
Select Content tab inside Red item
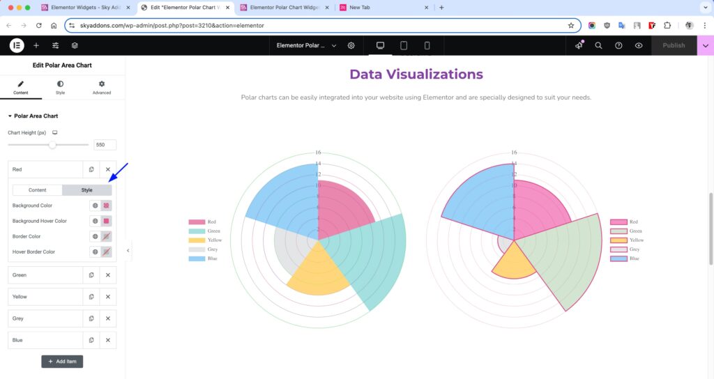pyautogui.click(x=38, y=190)
